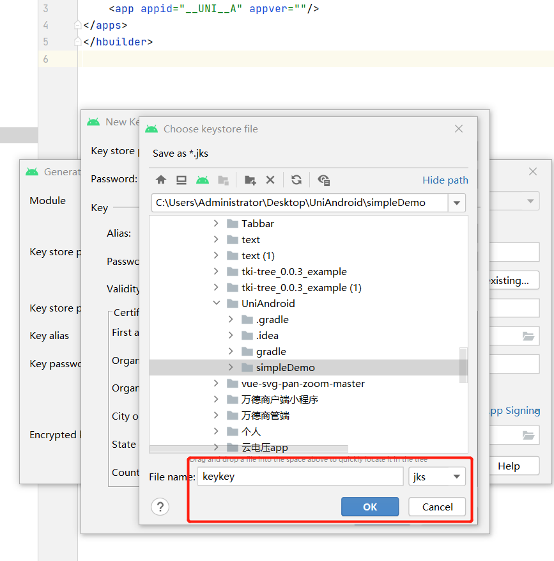Select the Tabbar folder row
This screenshot has width=554, height=561.
[x=308, y=223]
